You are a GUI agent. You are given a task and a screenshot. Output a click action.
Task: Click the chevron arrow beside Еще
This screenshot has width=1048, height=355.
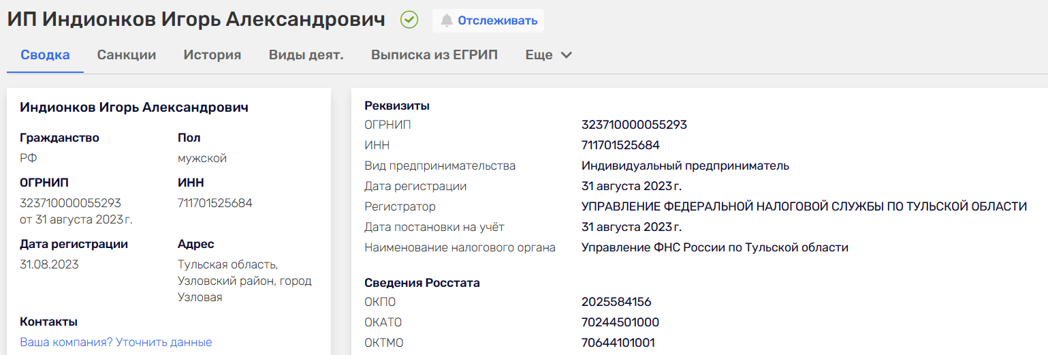(566, 55)
